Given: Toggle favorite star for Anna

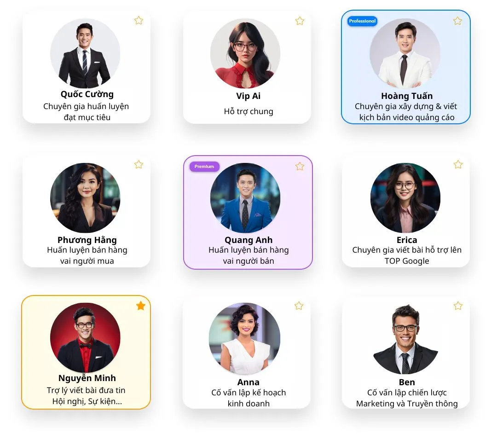Looking at the screenshot, I should coord(299,306).
